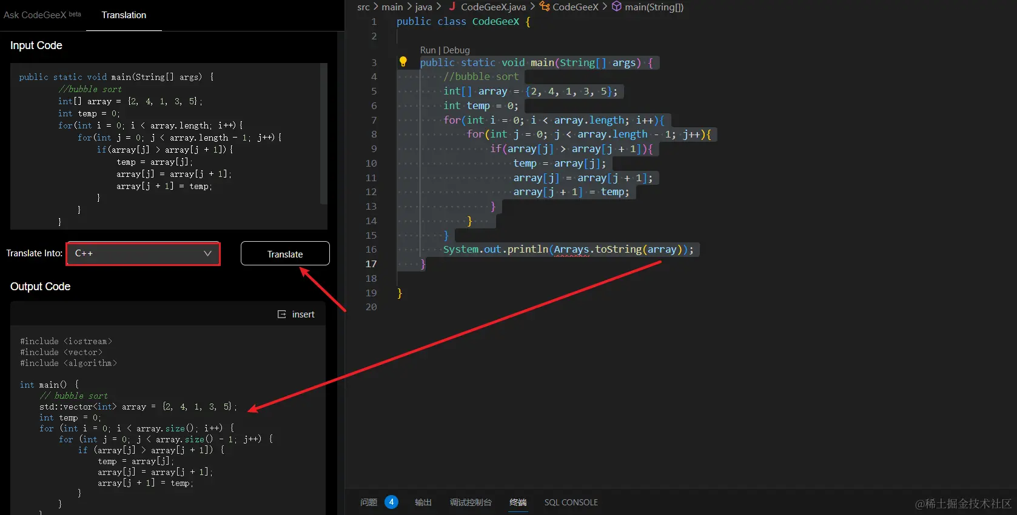
Task: Click the 'std::vector<int> array' output line
Action: pyautogui.click(x=138, y=407)
